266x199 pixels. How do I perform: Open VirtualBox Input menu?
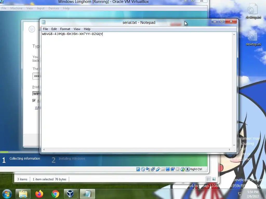(x=41, y=8)
